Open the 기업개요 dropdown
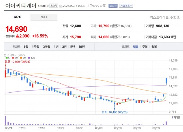183x132 pixels. [126, 6]
